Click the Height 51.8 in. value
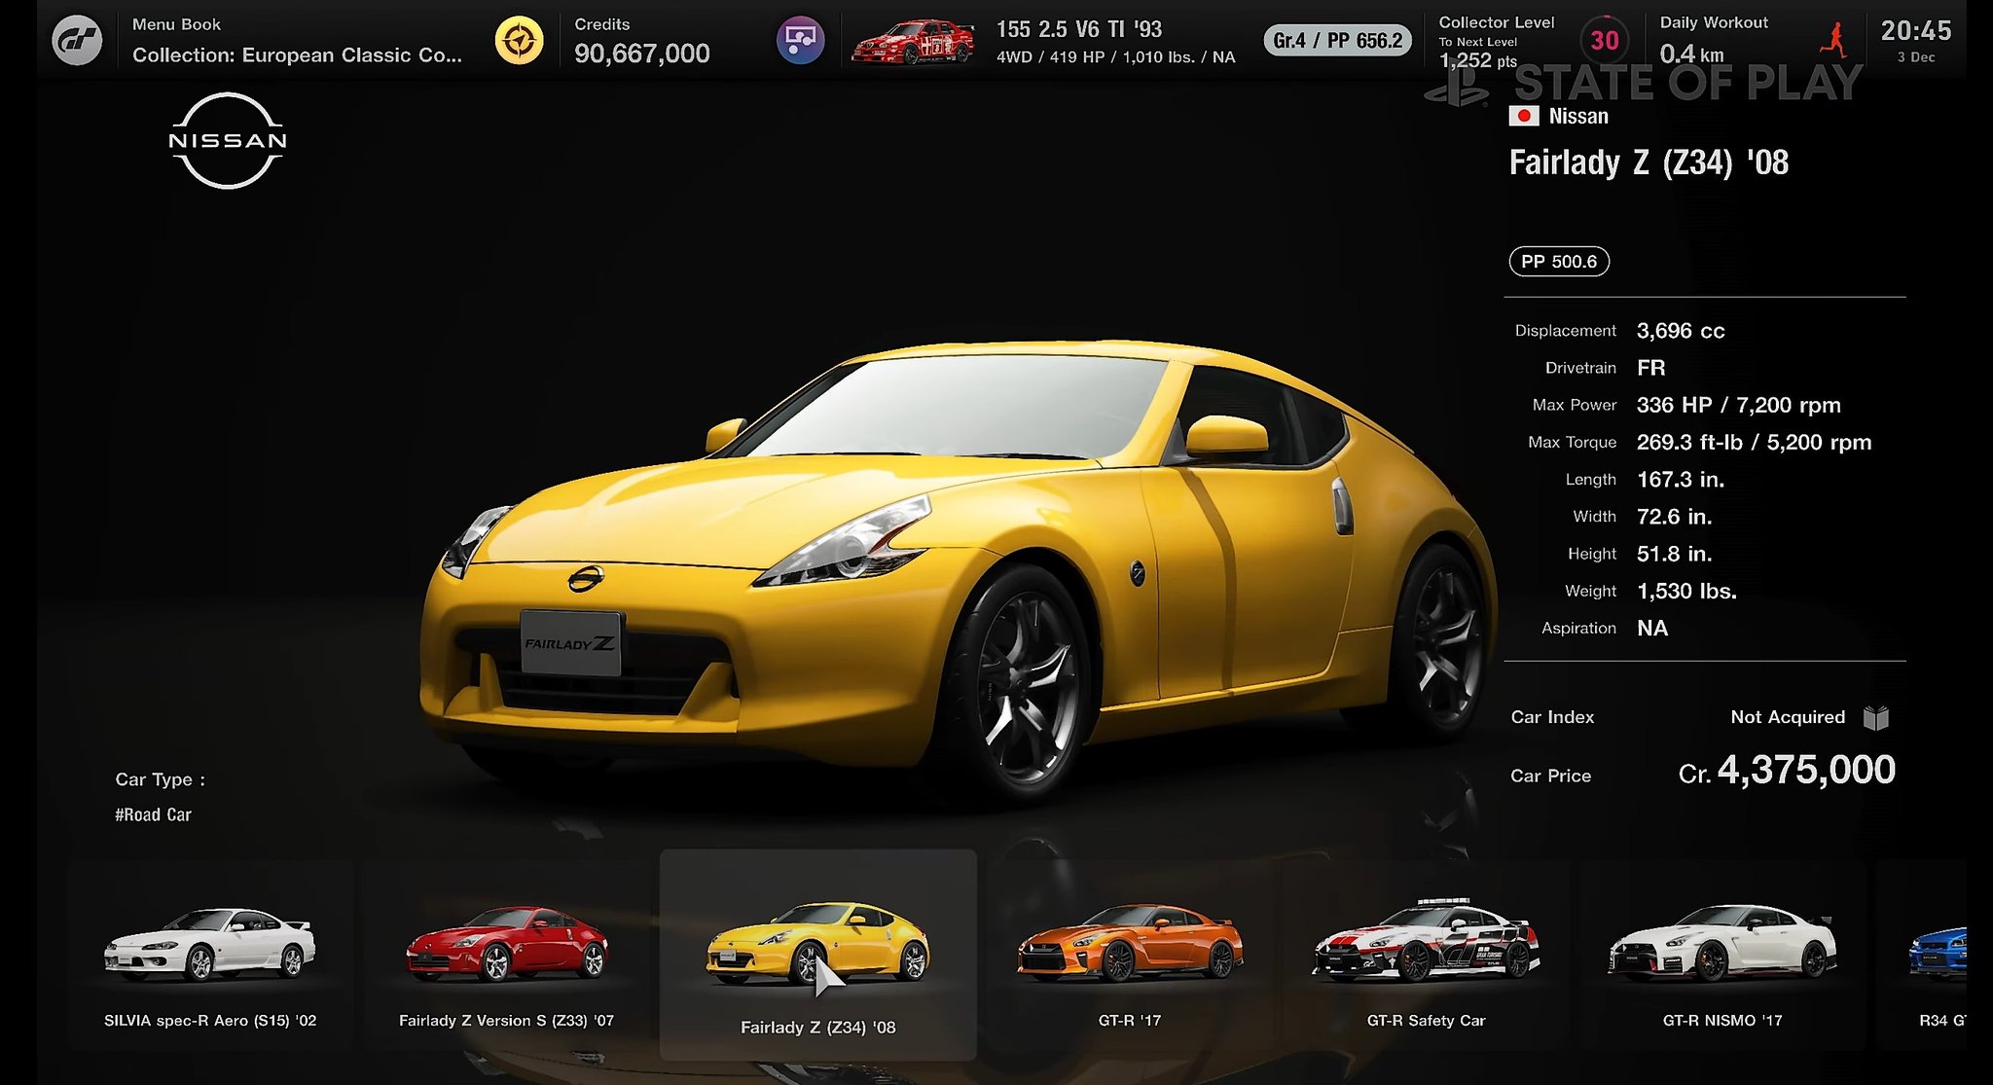 (x=1674, y=554)
